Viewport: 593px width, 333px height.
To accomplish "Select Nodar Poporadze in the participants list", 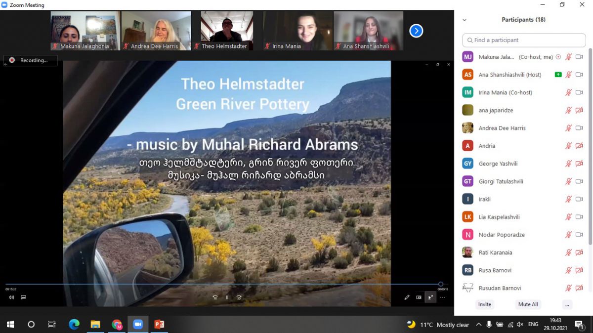I will click(501, 235).
